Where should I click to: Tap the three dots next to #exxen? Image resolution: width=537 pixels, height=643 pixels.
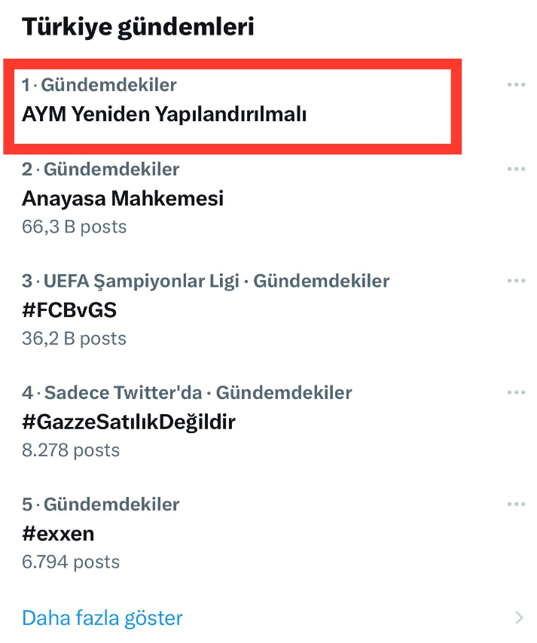pos(516,504)
